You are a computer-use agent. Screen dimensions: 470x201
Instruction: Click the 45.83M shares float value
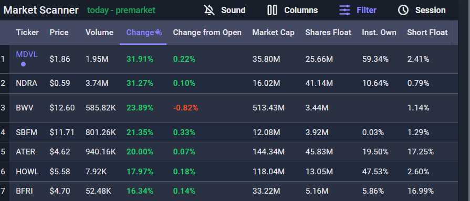[319, 152]
